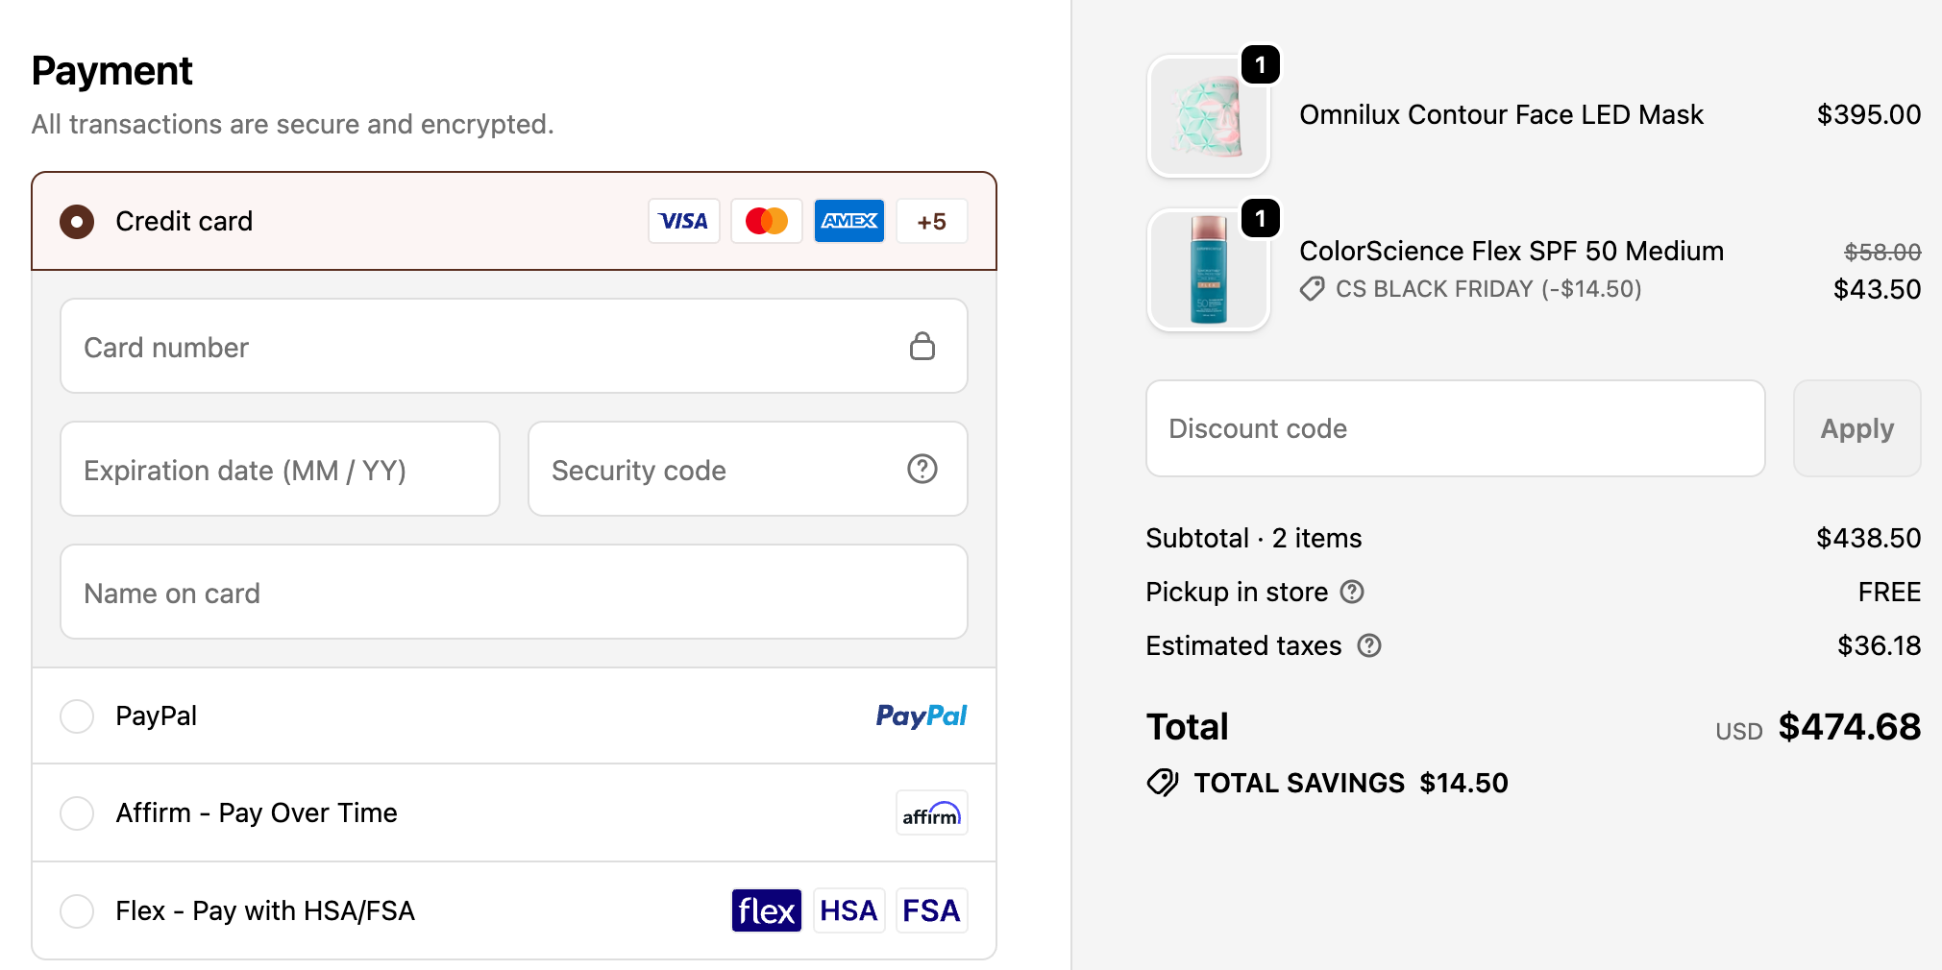Select Flex - Pay with HSA/FSA option
Image resolution: width=1942 pixels, height=970 pixels.
pyautogui.click(x=77, y=910)
